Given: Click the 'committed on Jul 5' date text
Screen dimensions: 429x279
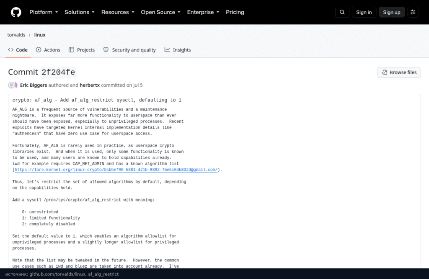Looking at the screenshot, I should pyautogui.click(x=122, y=85).
